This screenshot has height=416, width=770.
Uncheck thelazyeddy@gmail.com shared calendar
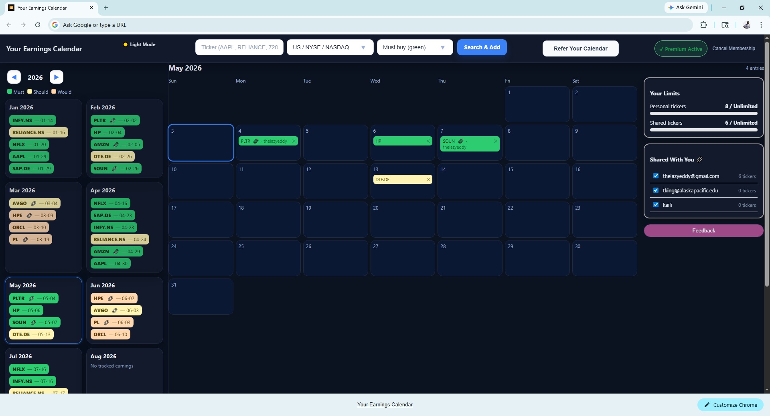[656, 176]
